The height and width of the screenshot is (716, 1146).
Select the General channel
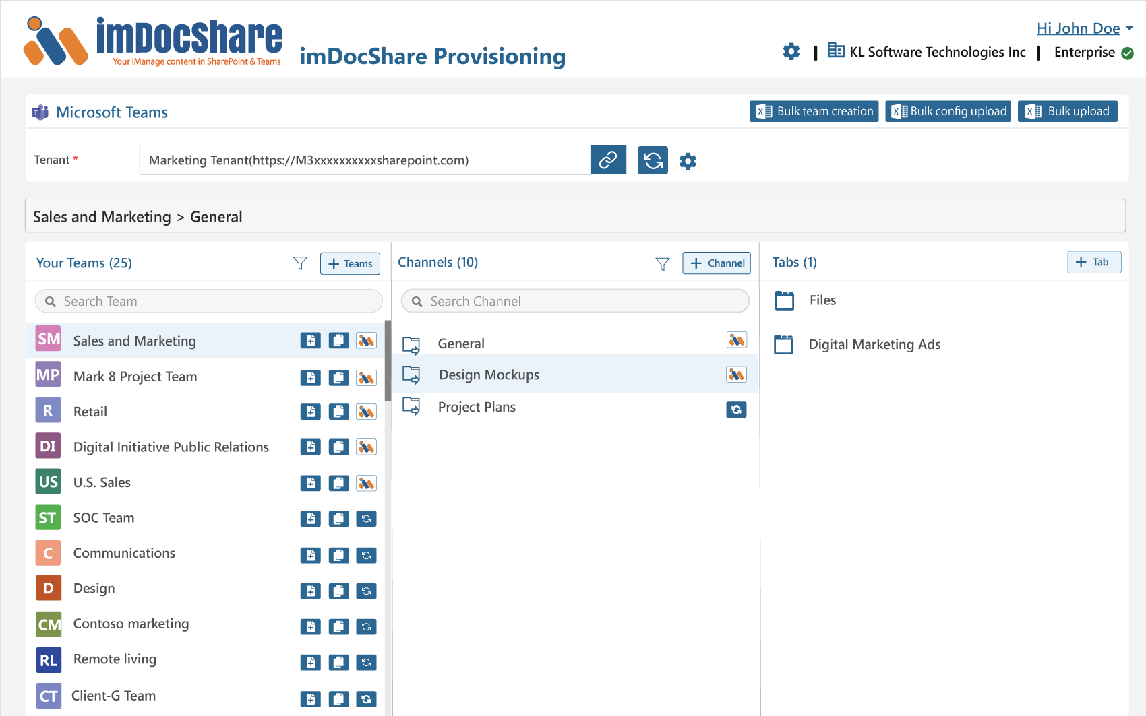coord(575,343)
